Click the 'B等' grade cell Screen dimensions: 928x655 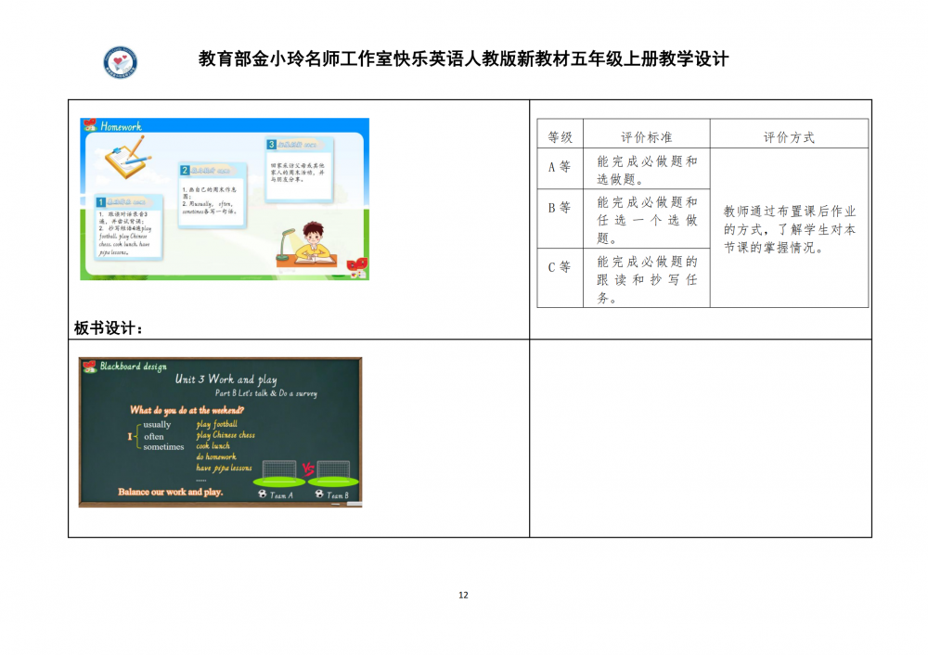pyautogui.click(x=560, y=218)
